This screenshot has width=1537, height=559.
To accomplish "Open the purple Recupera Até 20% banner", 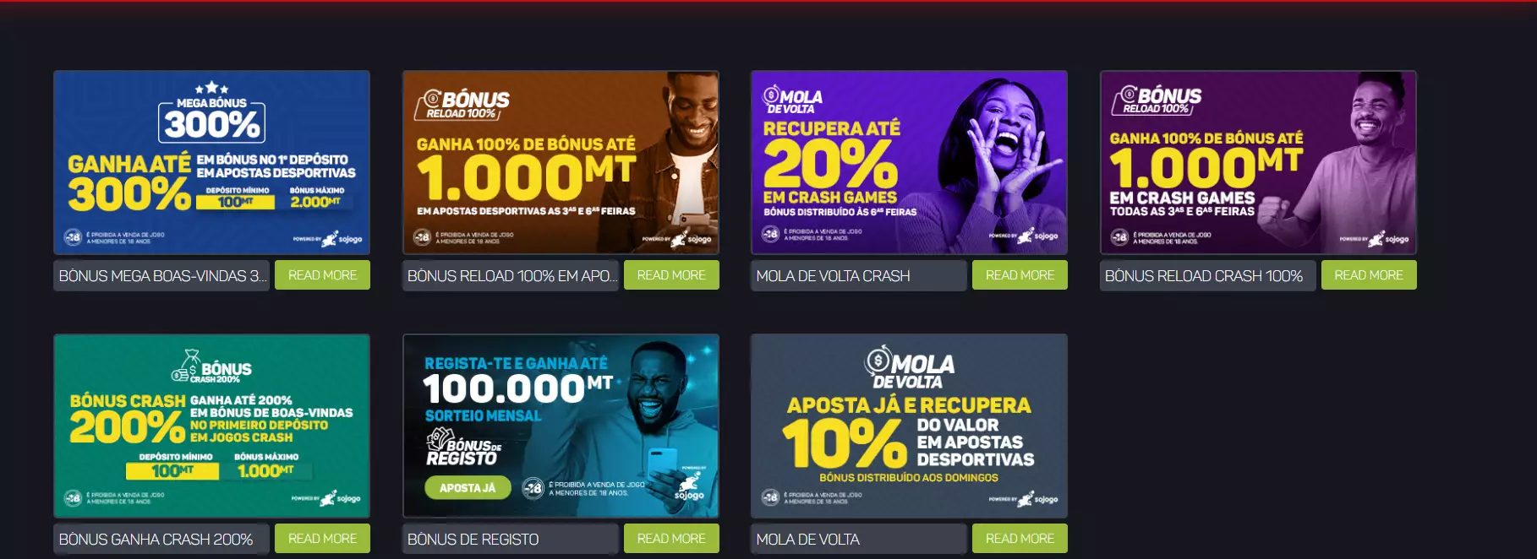I will (909, 162).
